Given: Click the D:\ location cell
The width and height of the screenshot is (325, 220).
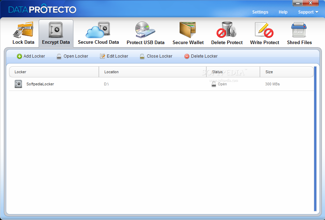Looking at the screenshot, I should [106, 84].
